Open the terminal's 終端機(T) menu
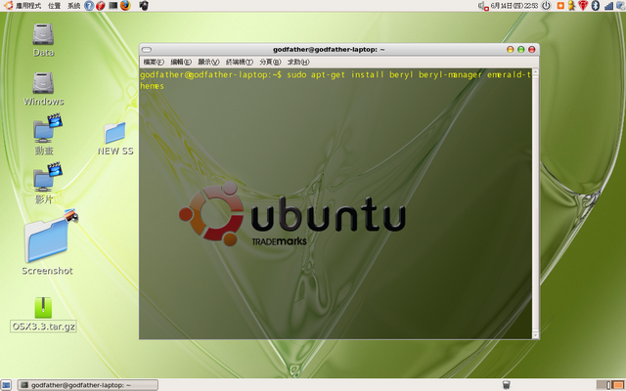The width and height of the screenshot is (626, 391). pos(240,62)
